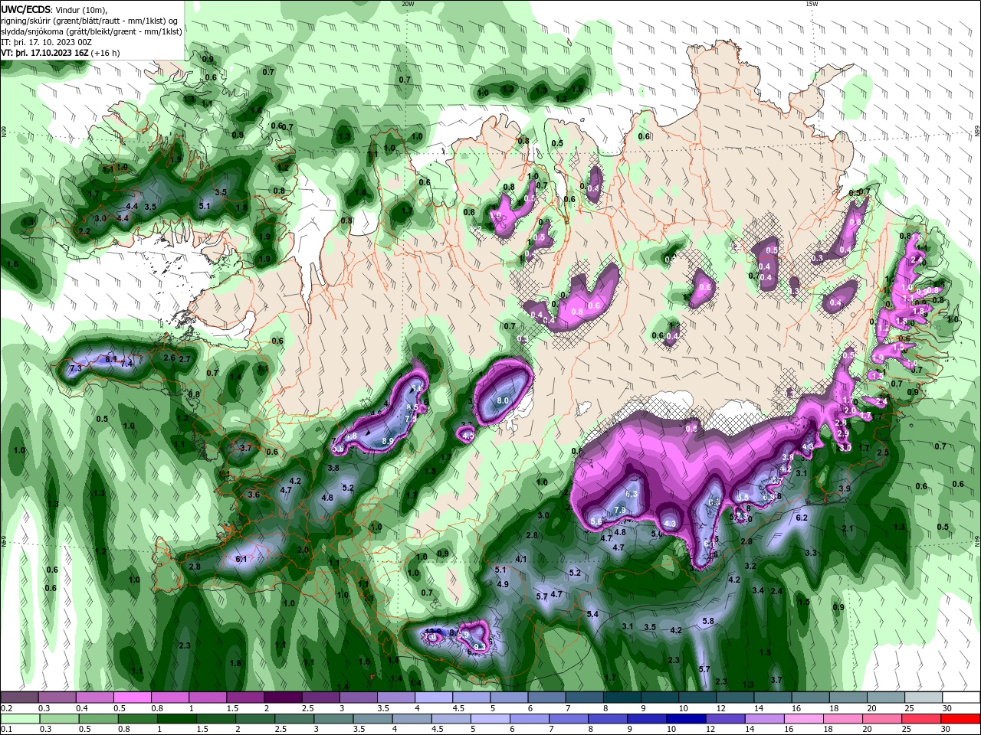This screenshot has width=981, height=735.
Task: Click the periwinkle rain swatch between 5 and 6
Action: click(x=490, y=718)
